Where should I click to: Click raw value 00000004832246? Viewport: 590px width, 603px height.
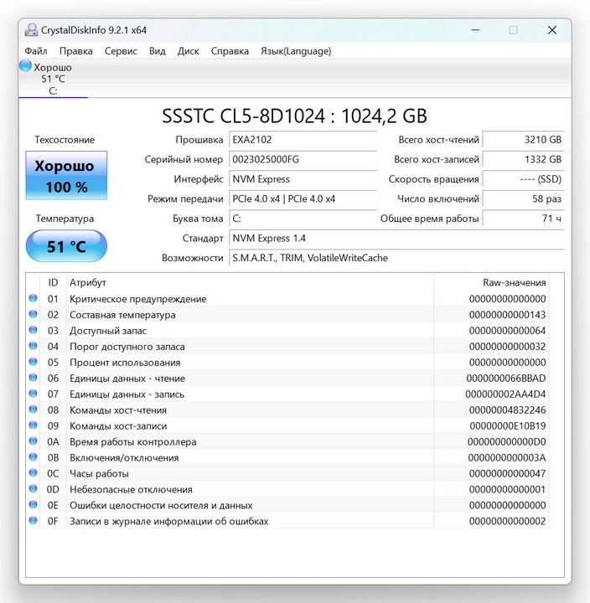[507, 410]
